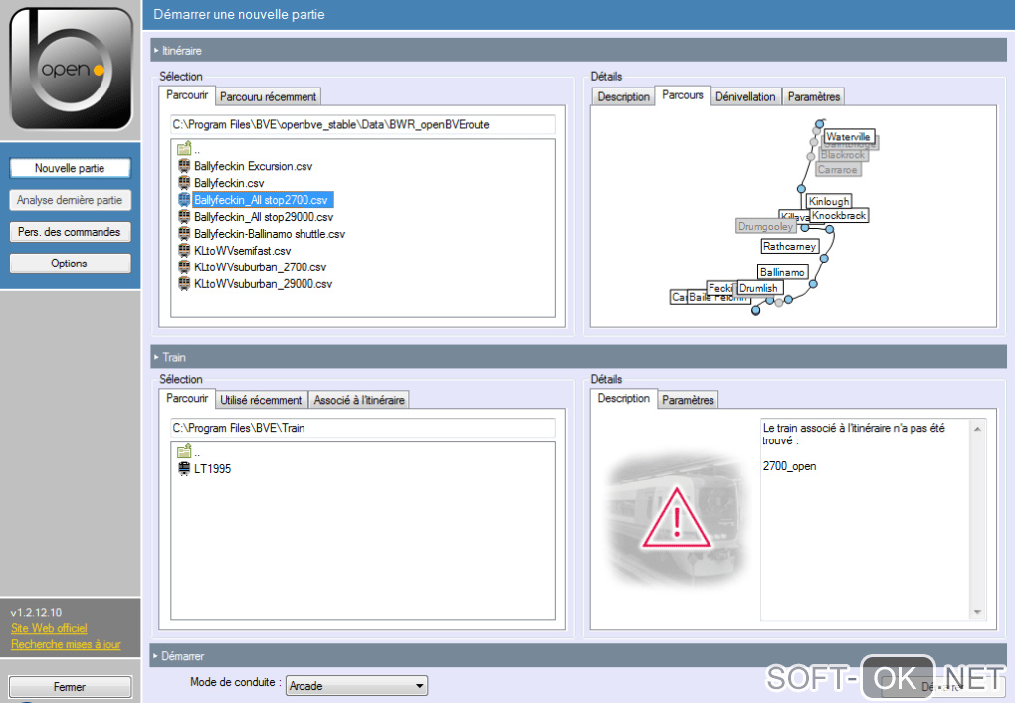
Task: Select train Description details tab
Action: click(x=623, y=398)
